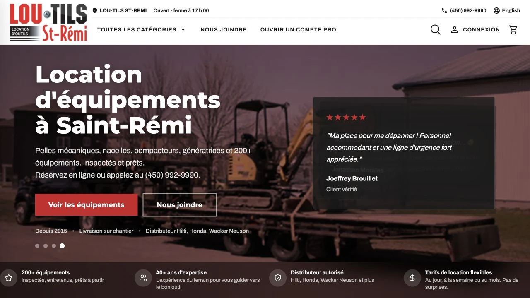The height and width of the screenshot is (298, 530).
Task: Click the location pin icon
Action: pyautogui.click(x=95, y=10)
